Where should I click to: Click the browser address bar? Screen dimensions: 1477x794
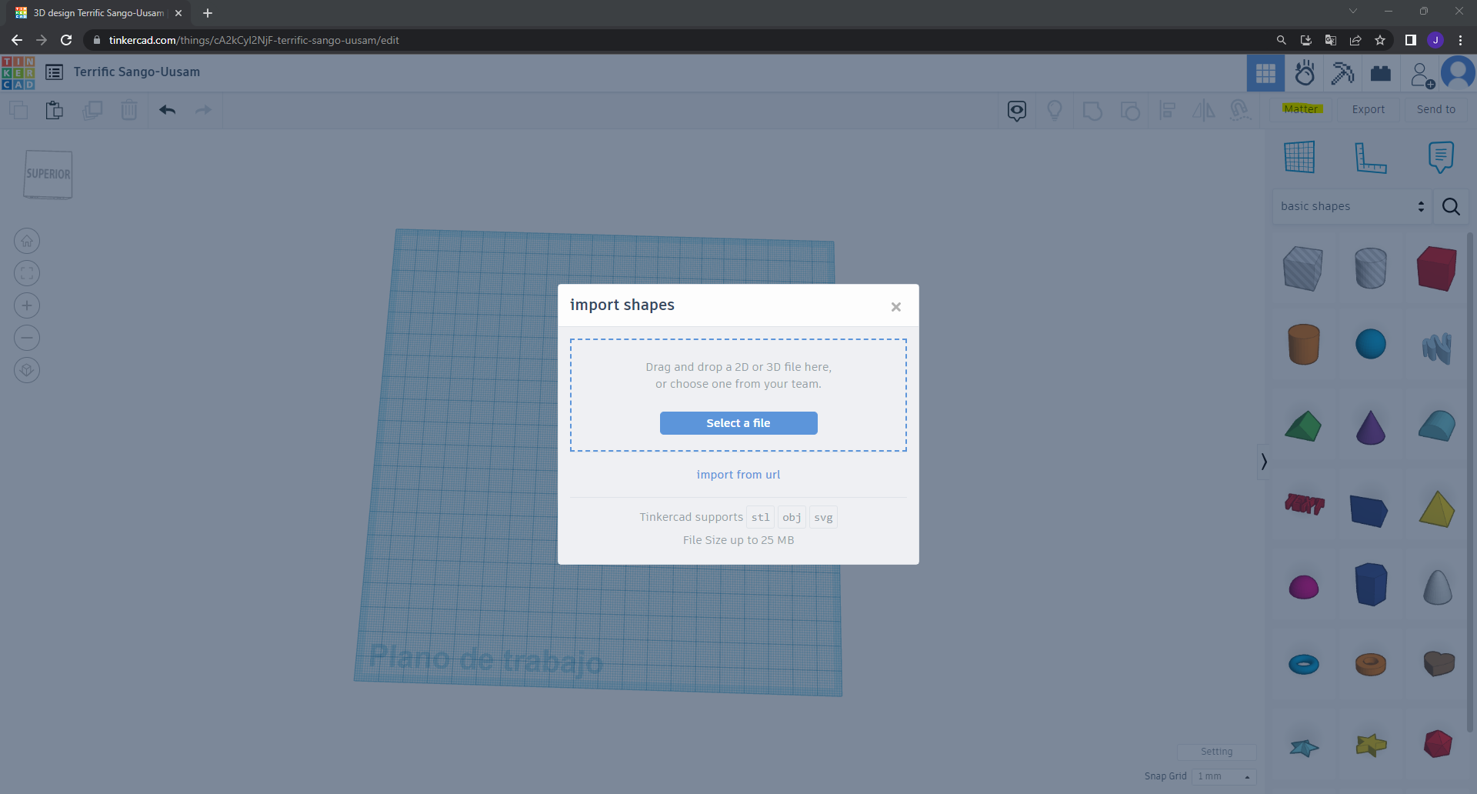(x=677, y=40)
